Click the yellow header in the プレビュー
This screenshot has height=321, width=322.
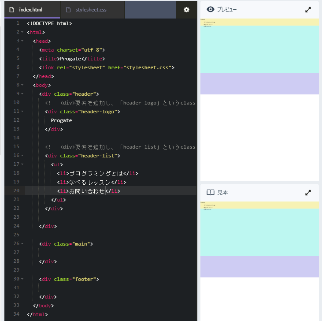(x=259, y=22)
